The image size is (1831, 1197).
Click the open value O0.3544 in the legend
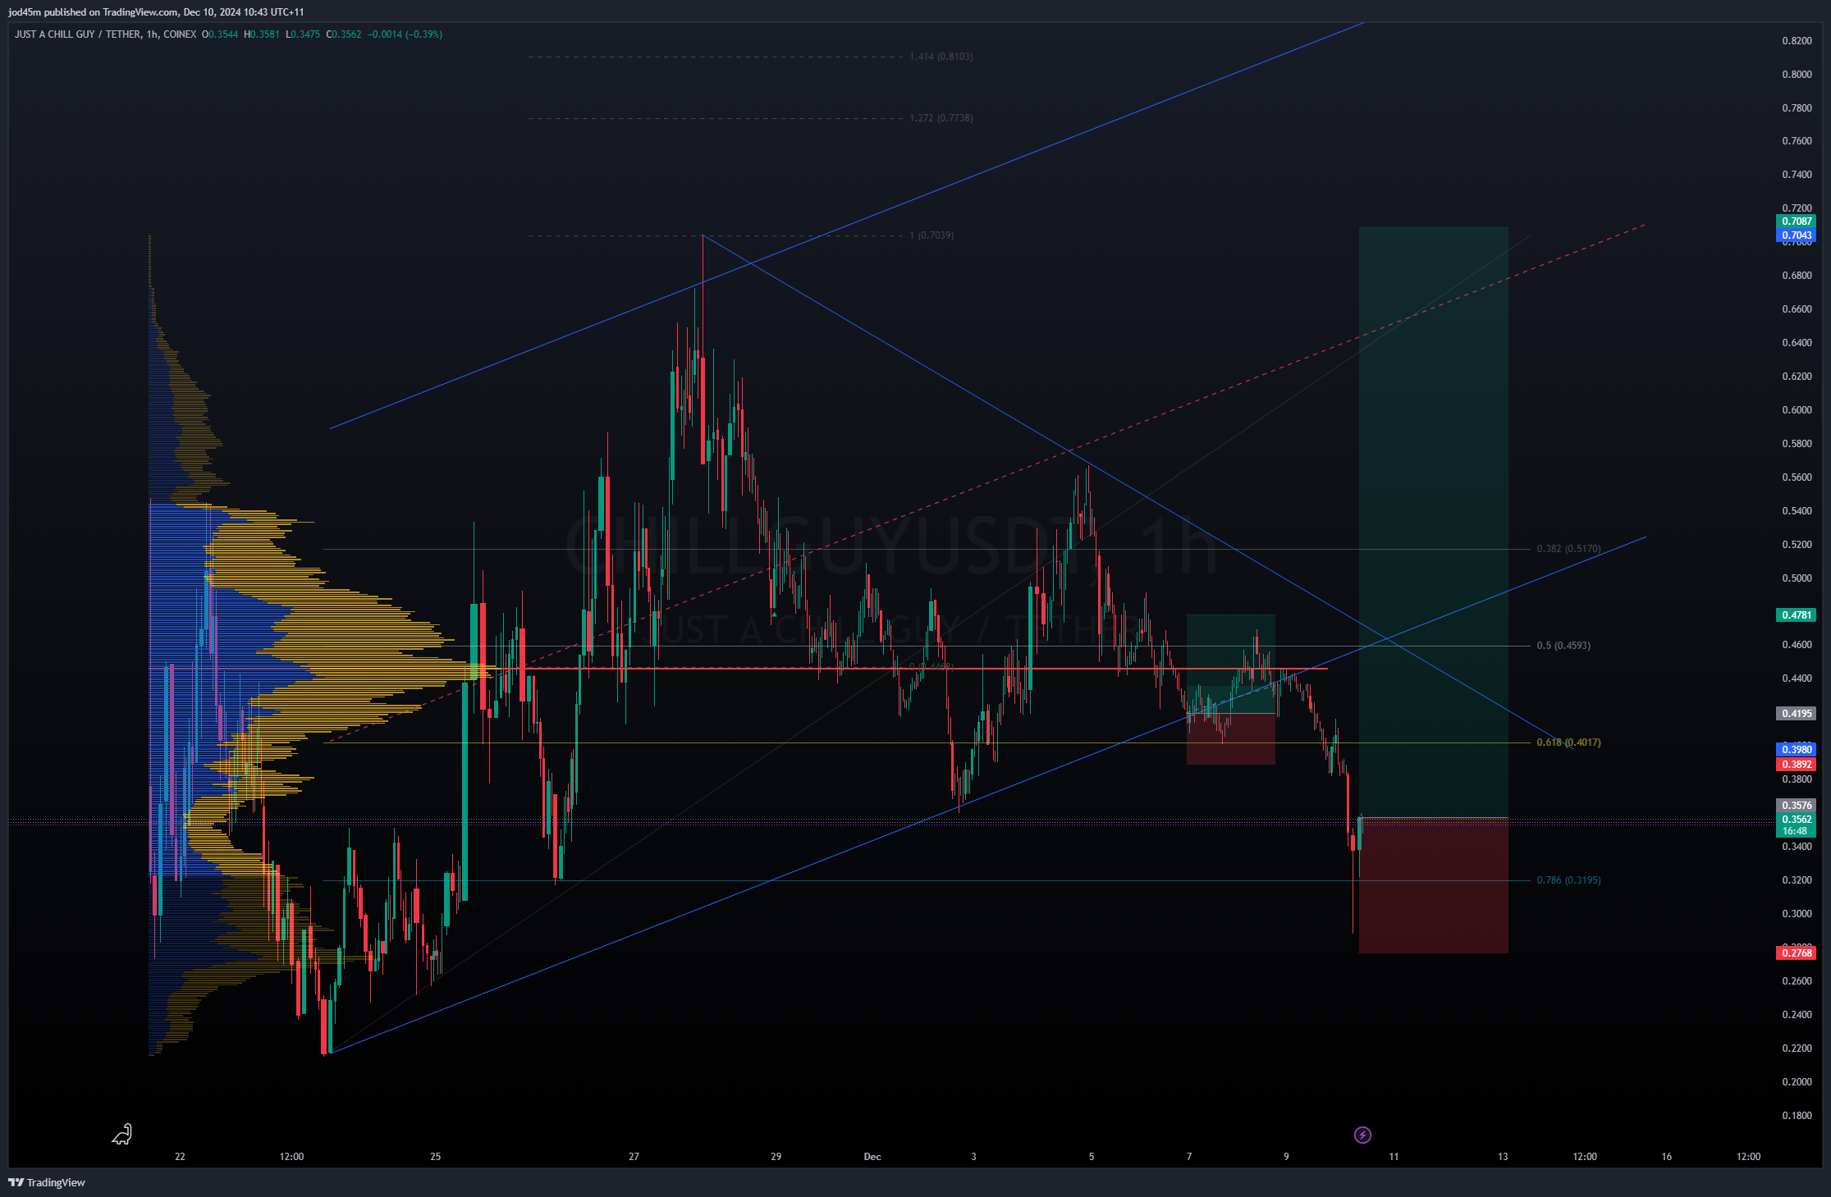coord(220,34)
